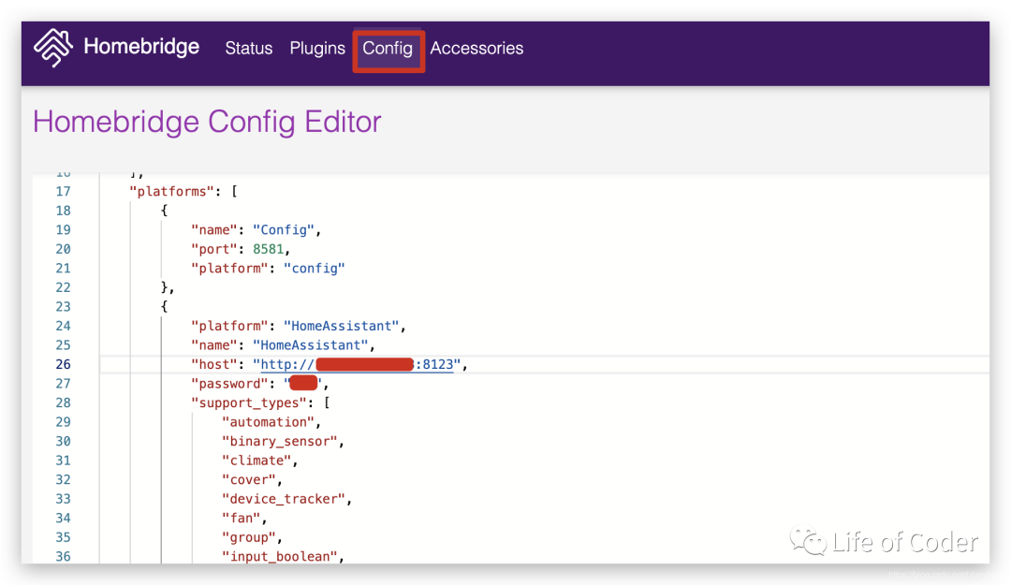Click line number 26 in the gutter
Screen dimensions: 1011x585
click(64, 364)
